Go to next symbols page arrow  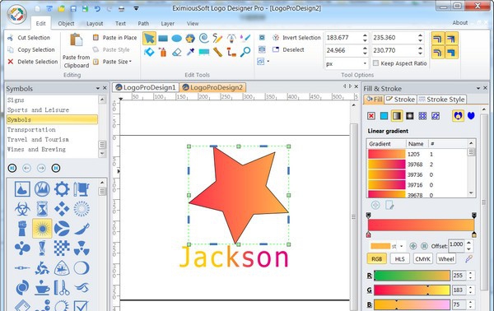41,168
